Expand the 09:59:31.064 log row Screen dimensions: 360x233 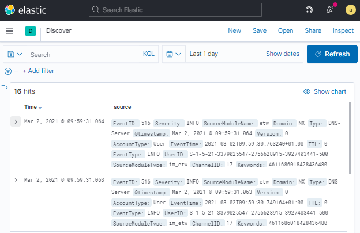(x=16, y=121)
